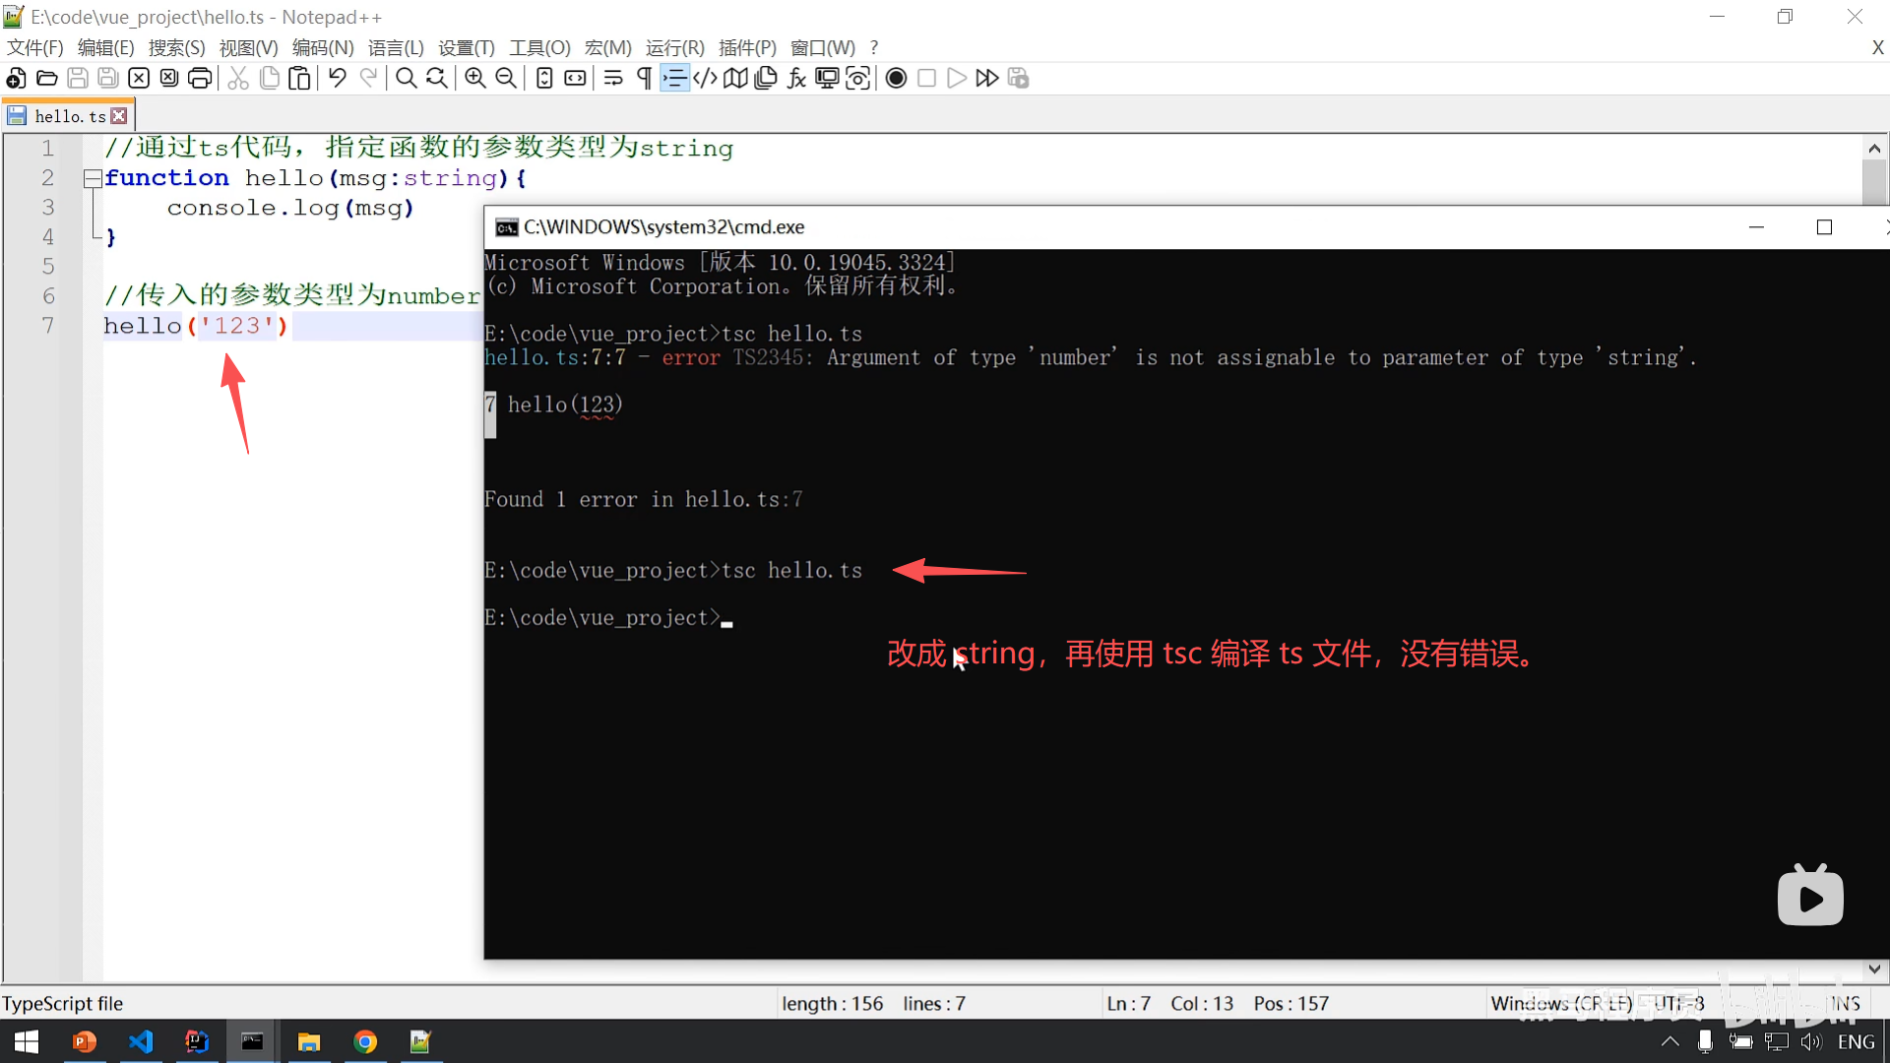
Task: Open the 语言(L) language menu
Action: coord(396,48)
